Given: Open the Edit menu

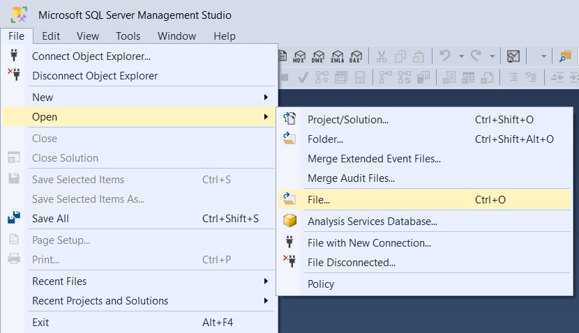Looking at the screenshot, I should click(51, 36).
